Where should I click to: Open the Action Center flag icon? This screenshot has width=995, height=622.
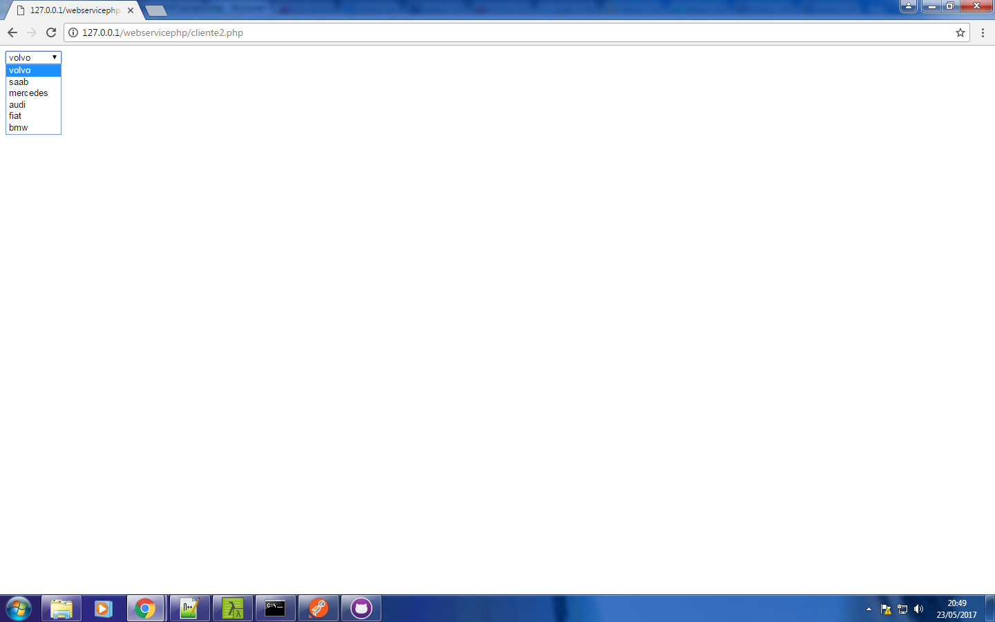pos(886,609)
